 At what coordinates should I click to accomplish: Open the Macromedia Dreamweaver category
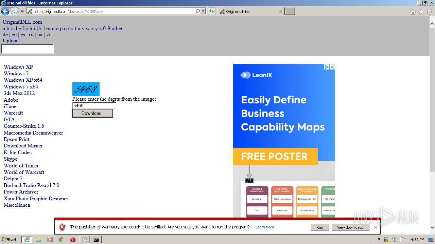coord(33,133)
